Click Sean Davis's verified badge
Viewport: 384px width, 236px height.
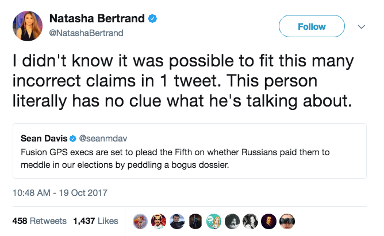point(73,139)
